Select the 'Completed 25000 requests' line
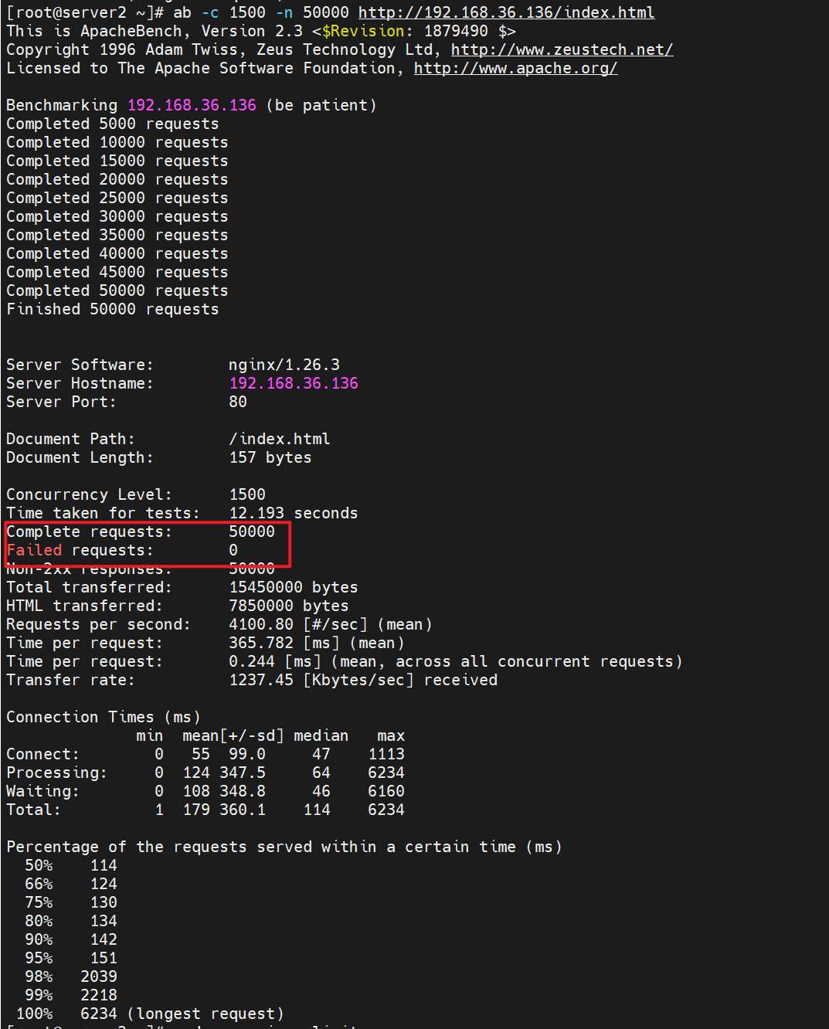Image resolution: width=829 pixels, height=1029 pixels. click(117, 198)
